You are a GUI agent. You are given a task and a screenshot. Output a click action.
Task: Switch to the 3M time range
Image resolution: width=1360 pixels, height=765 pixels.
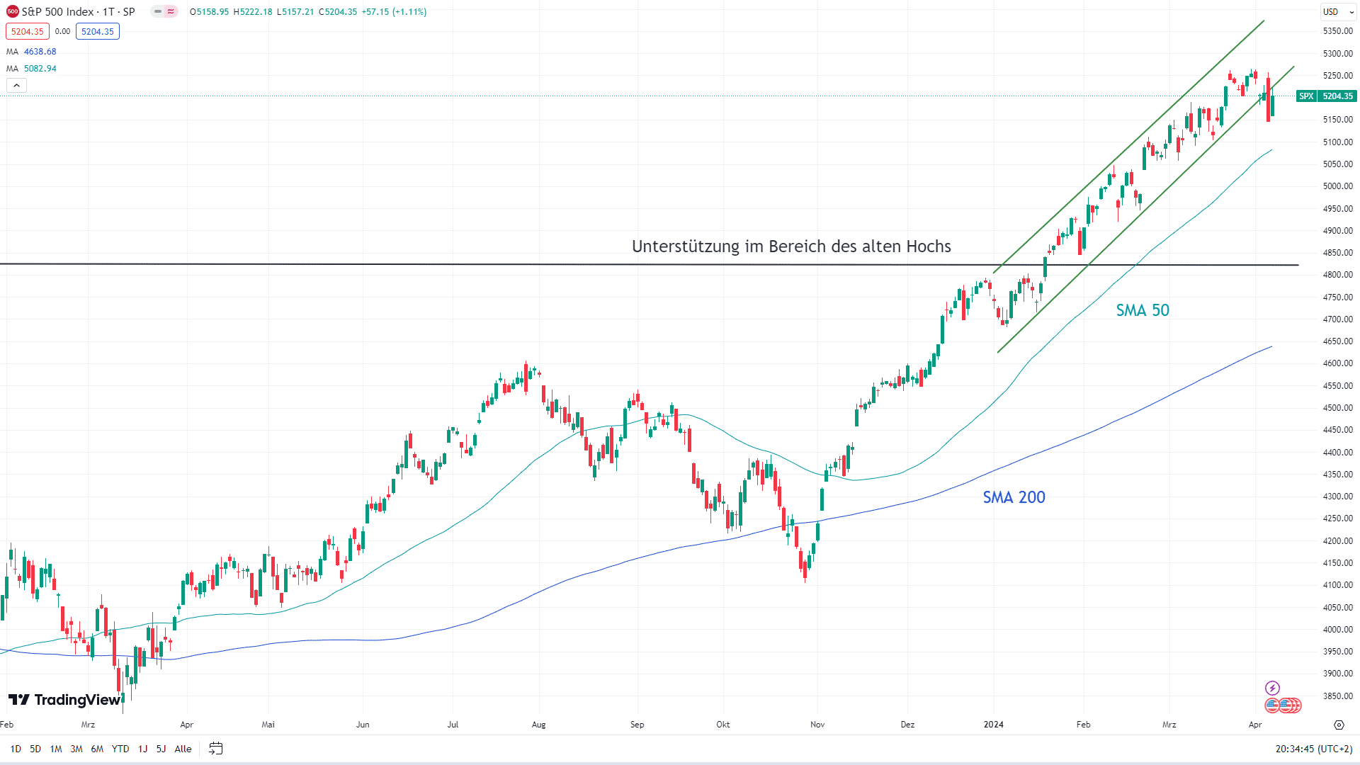76,749
